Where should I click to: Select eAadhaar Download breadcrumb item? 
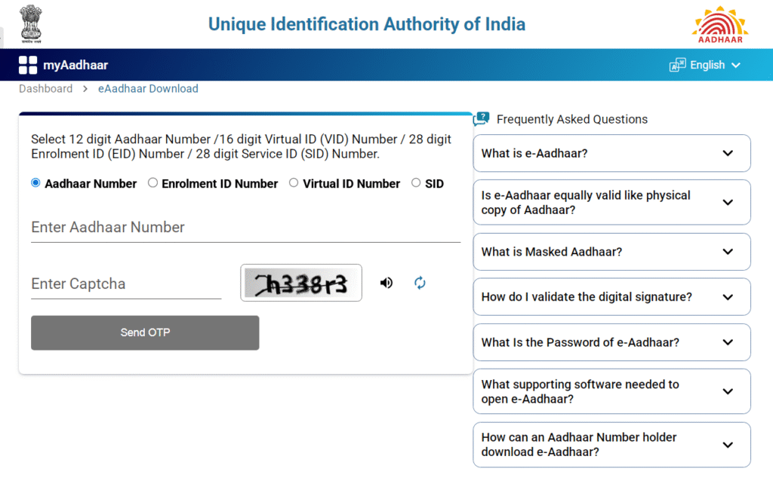tap(148, 88)
